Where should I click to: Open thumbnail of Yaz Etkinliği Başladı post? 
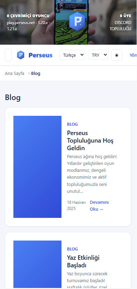point(37,264)
